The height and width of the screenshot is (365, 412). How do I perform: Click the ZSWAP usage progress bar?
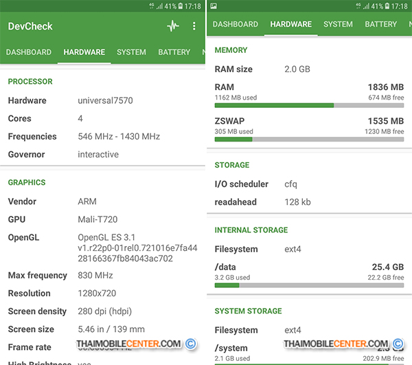pos(309,140)
